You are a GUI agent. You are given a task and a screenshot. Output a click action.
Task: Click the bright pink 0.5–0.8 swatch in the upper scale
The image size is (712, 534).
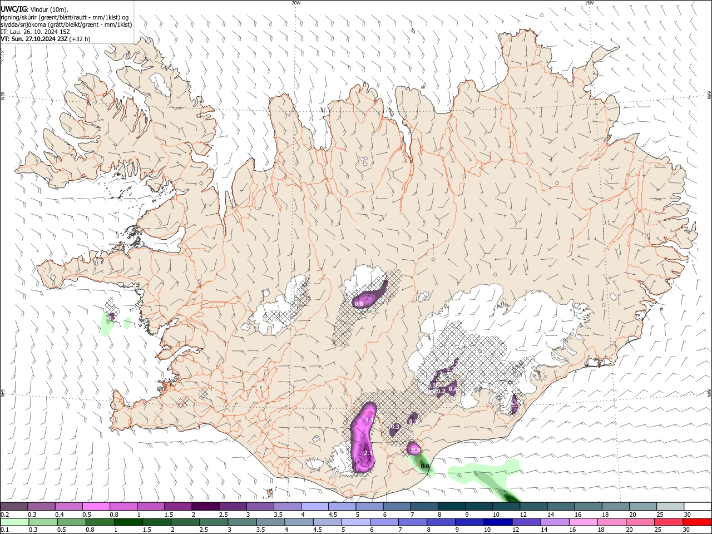(96, 506)
